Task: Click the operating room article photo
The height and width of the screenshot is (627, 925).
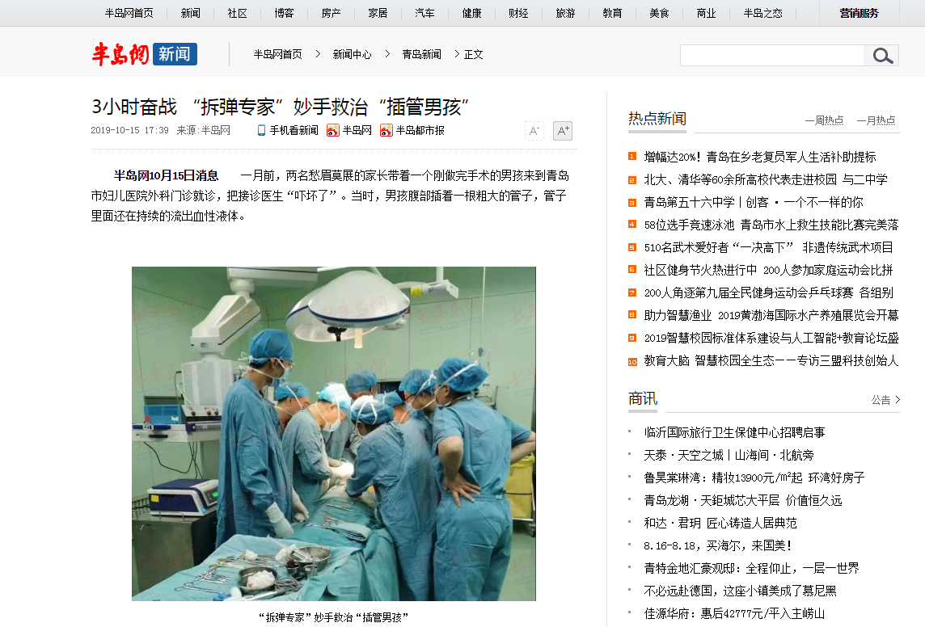Action: pyautogui.click(x=334, y=434)
